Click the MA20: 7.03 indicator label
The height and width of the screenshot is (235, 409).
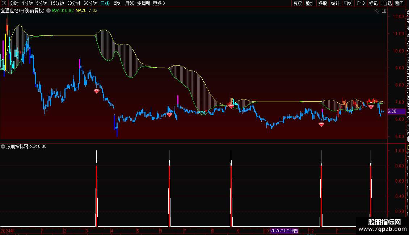pyautogui.click(x=87, y=10)
